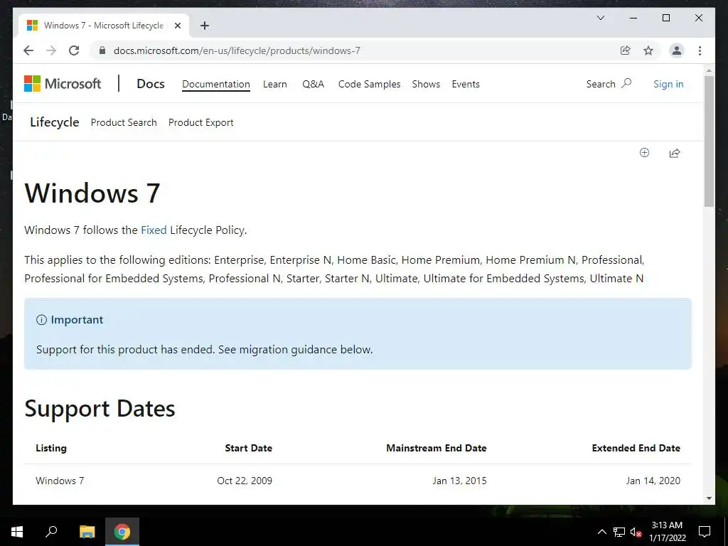Viewport: 728px width, 546px height.
Task: Open Events nav item
Action: (466, 84)
